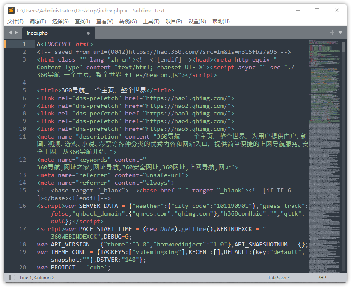Open the 帮助(H) menu

pos(221,21)
